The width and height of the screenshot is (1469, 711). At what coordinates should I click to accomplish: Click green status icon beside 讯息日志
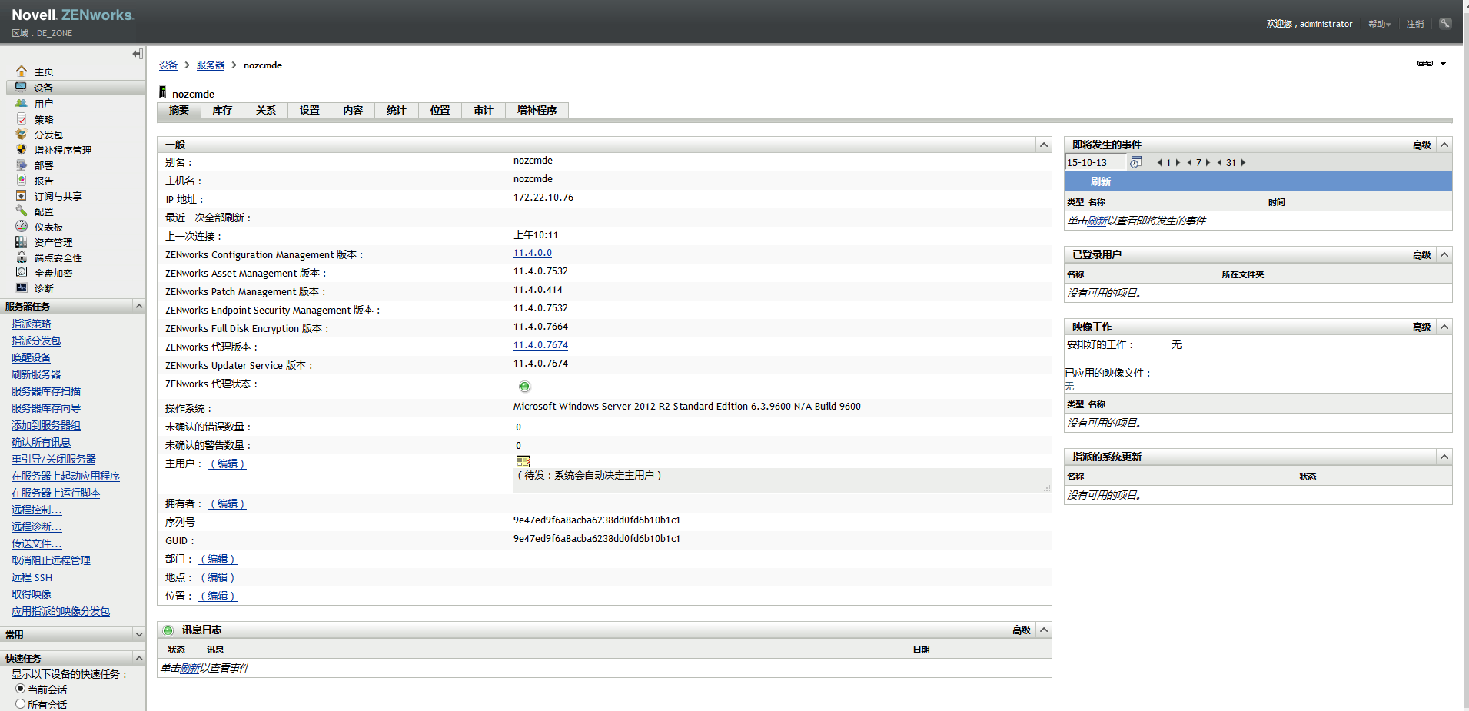click(x=168, y=630)
